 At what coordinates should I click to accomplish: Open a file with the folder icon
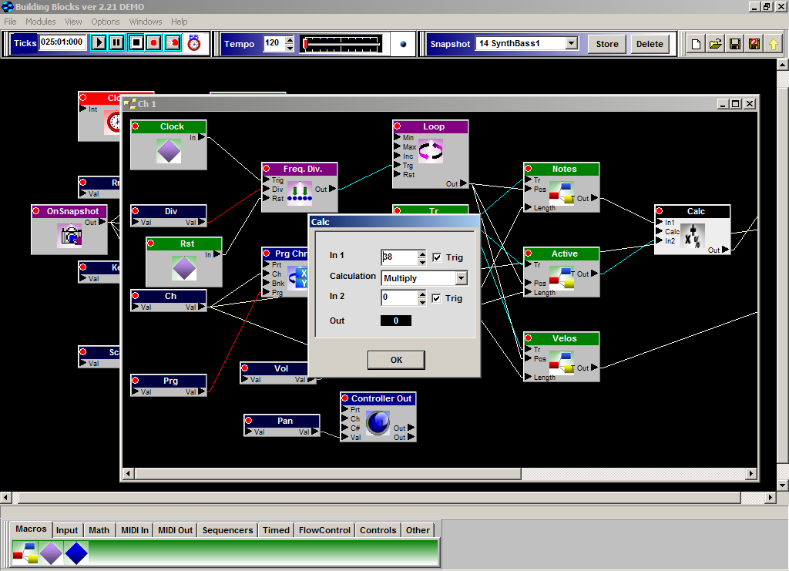[x=716, y=44]
